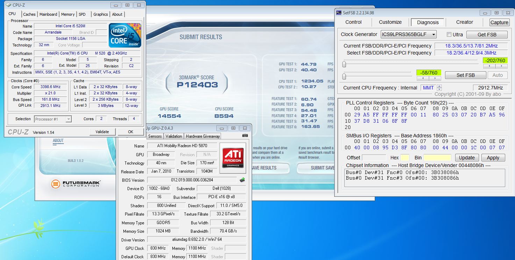Maximize the GPU-Z window
Image resolution: width=515 pixels, height=260 pixels.
(x=234, y=128)
